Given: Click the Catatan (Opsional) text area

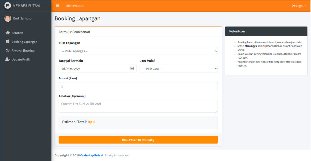Looking at the screenshot, I should (138, 106).
